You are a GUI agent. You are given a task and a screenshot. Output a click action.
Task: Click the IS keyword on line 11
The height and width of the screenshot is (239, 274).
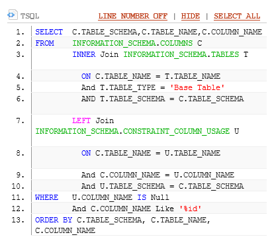pos(142,197)
